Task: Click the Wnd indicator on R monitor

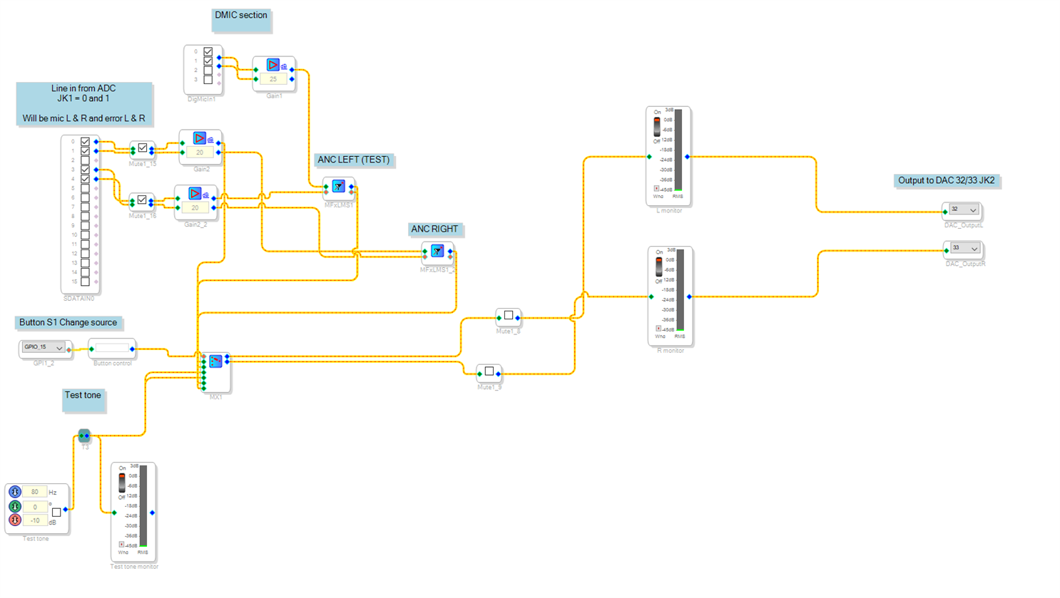Action: coord(658,329)
